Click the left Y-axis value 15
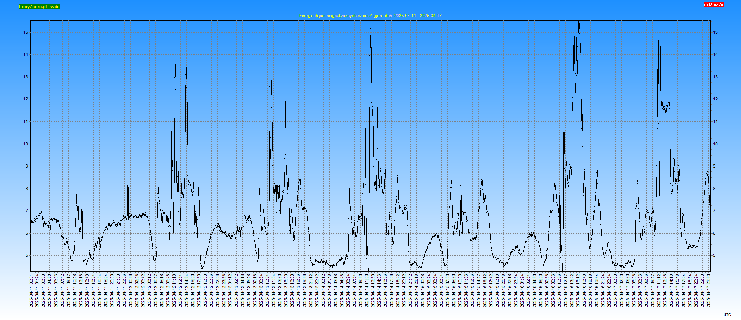The image size is (741, 320). (x=26, y=32)
